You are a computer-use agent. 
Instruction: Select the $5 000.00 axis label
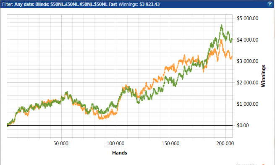pyautogui.click(x=247, y=18)
